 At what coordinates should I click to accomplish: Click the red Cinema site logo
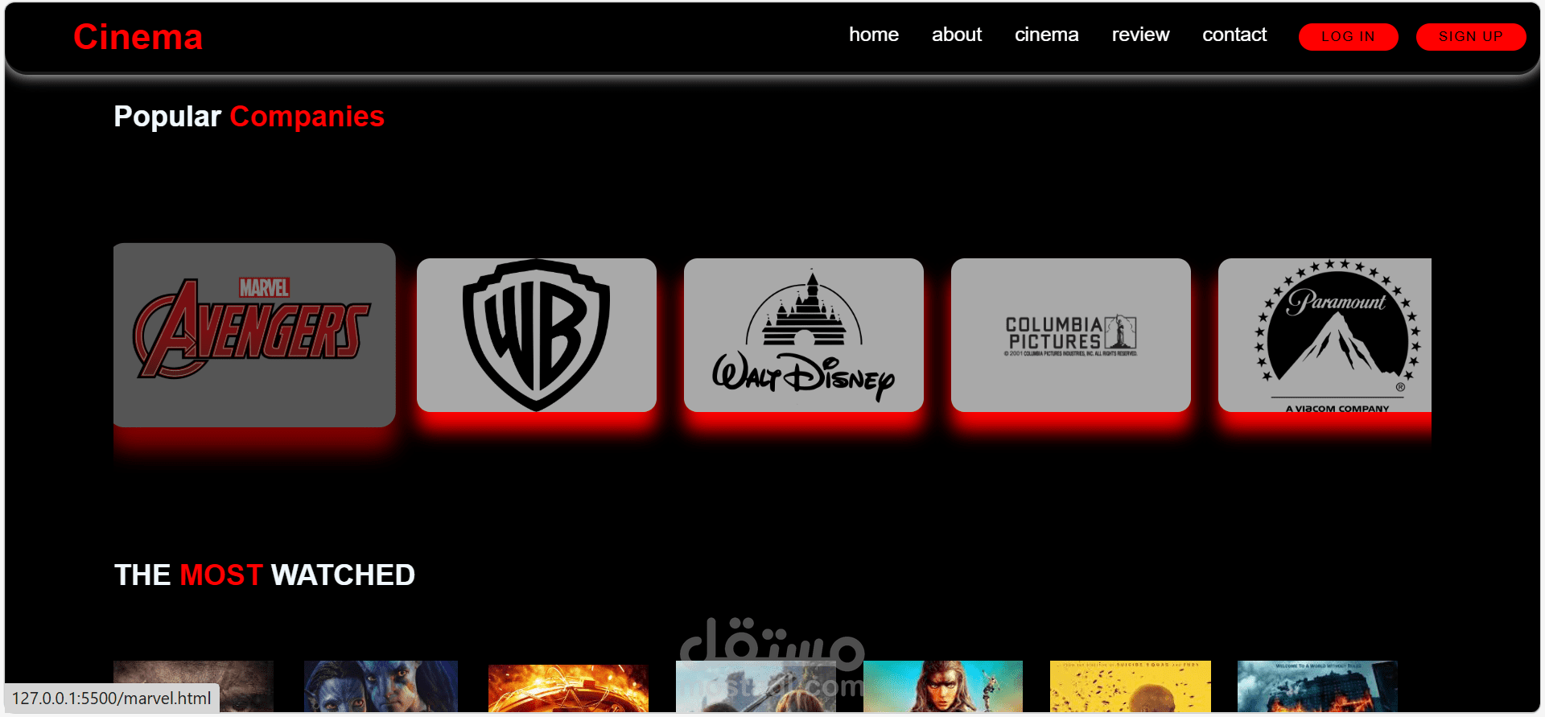tap(138, 37)
